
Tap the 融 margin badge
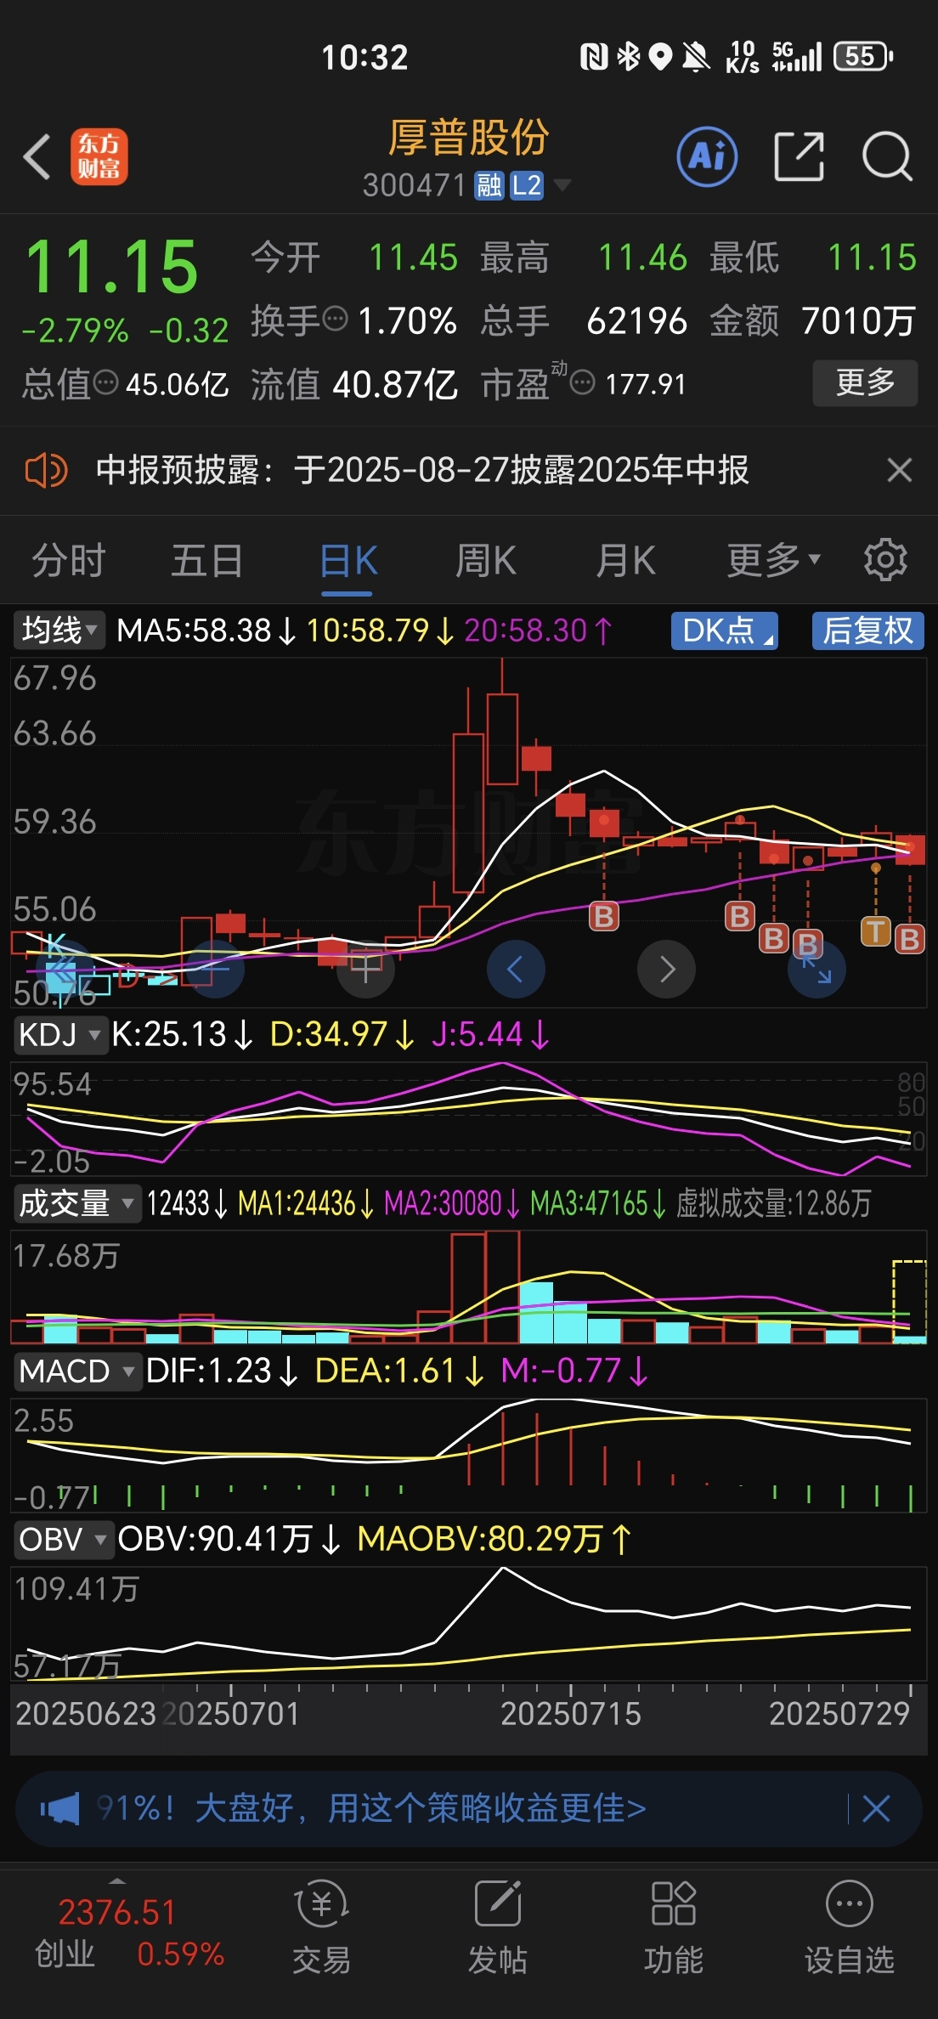[489, 185]
